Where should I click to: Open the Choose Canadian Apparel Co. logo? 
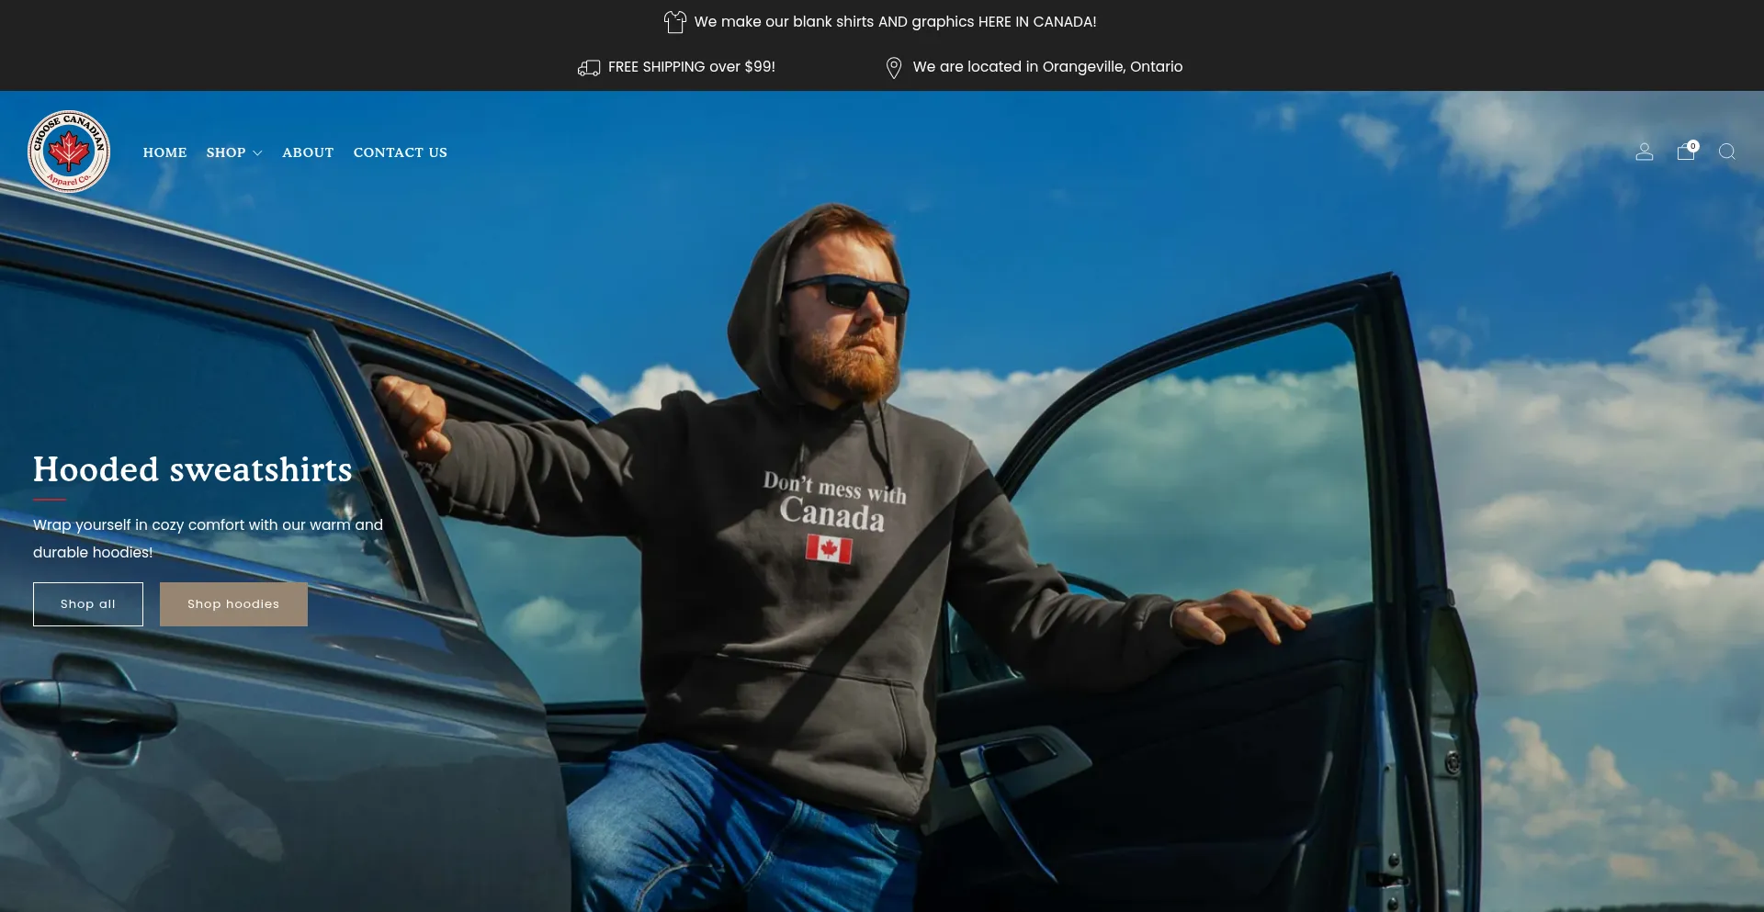click(69, 152)
